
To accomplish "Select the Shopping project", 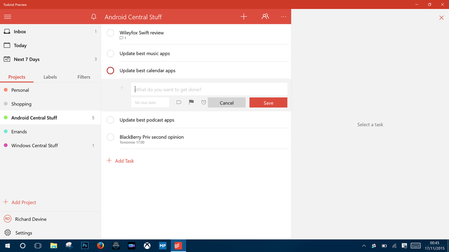I will [x=51, y=104].
